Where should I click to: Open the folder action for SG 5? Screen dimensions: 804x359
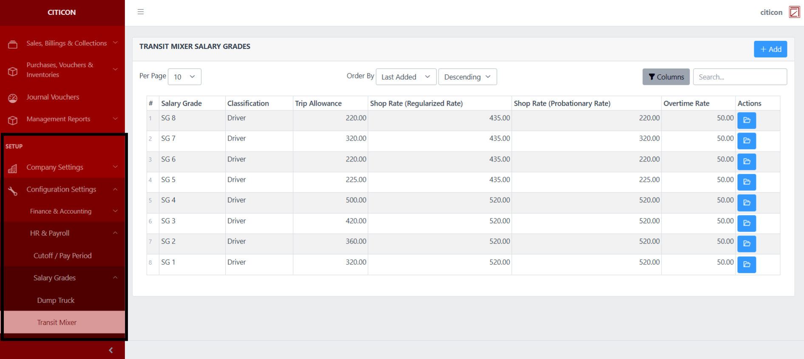[x=746, y=182]
